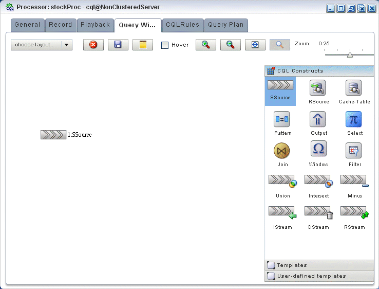Open the Query Plan tab
The width and height of the screenshot is (379, 289).
[x=226, y=25]
